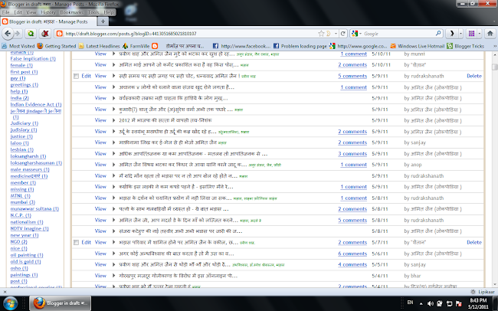Open the History menu
This screenshot has height=311, width=498.
pos(48,12)
